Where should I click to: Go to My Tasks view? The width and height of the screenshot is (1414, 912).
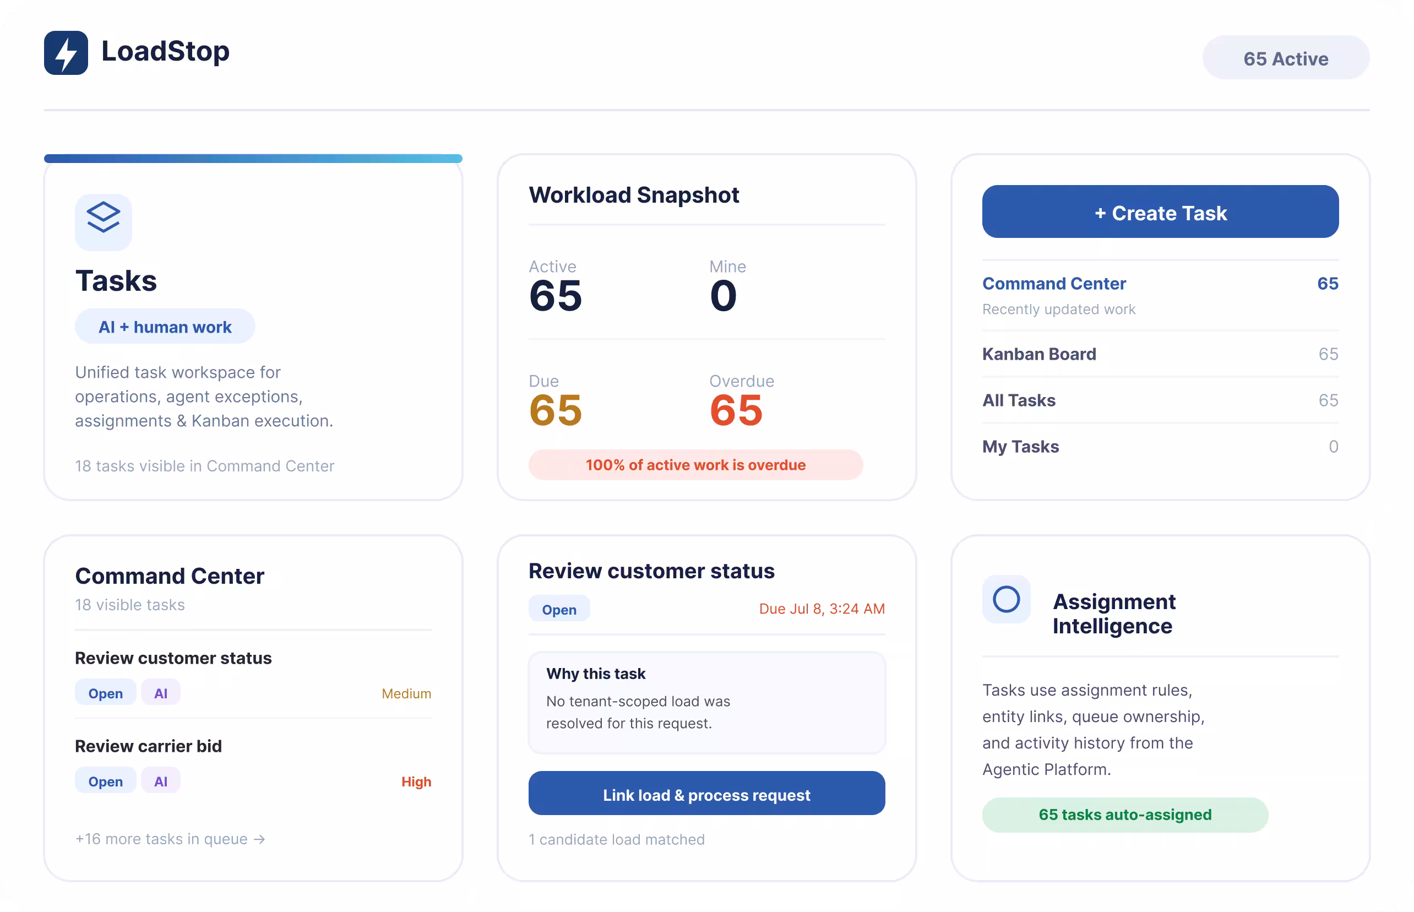pos(1160,446)
